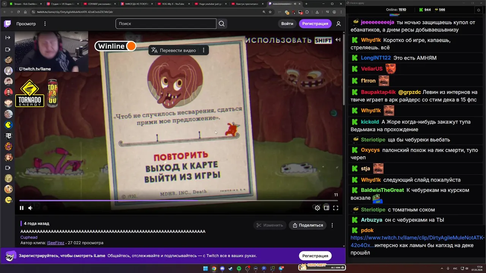Screen dimensions: 486x273
Task: Open Discord from the taskbar
Action: point(222,268)
